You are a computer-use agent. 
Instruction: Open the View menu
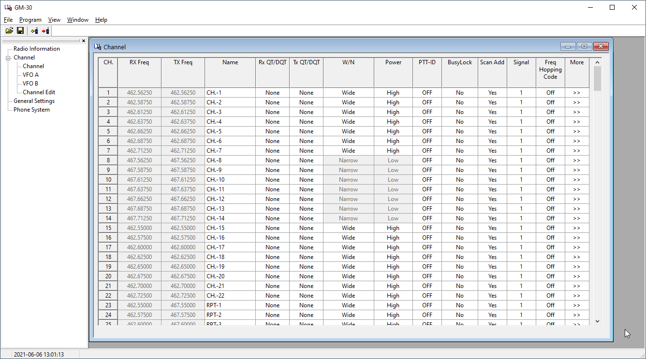(x=54, y=19)
